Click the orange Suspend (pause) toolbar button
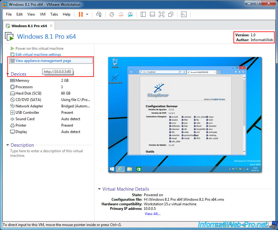278x230 pixels. coord(81,14)
